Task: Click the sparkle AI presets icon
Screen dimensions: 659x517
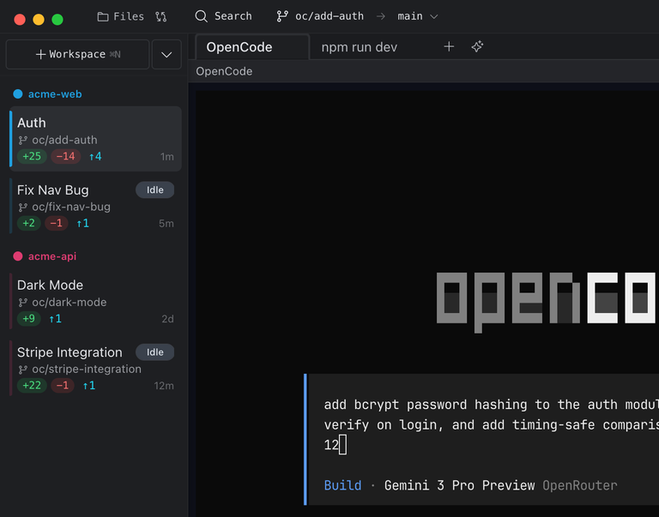Action: (x=477, y=46)
